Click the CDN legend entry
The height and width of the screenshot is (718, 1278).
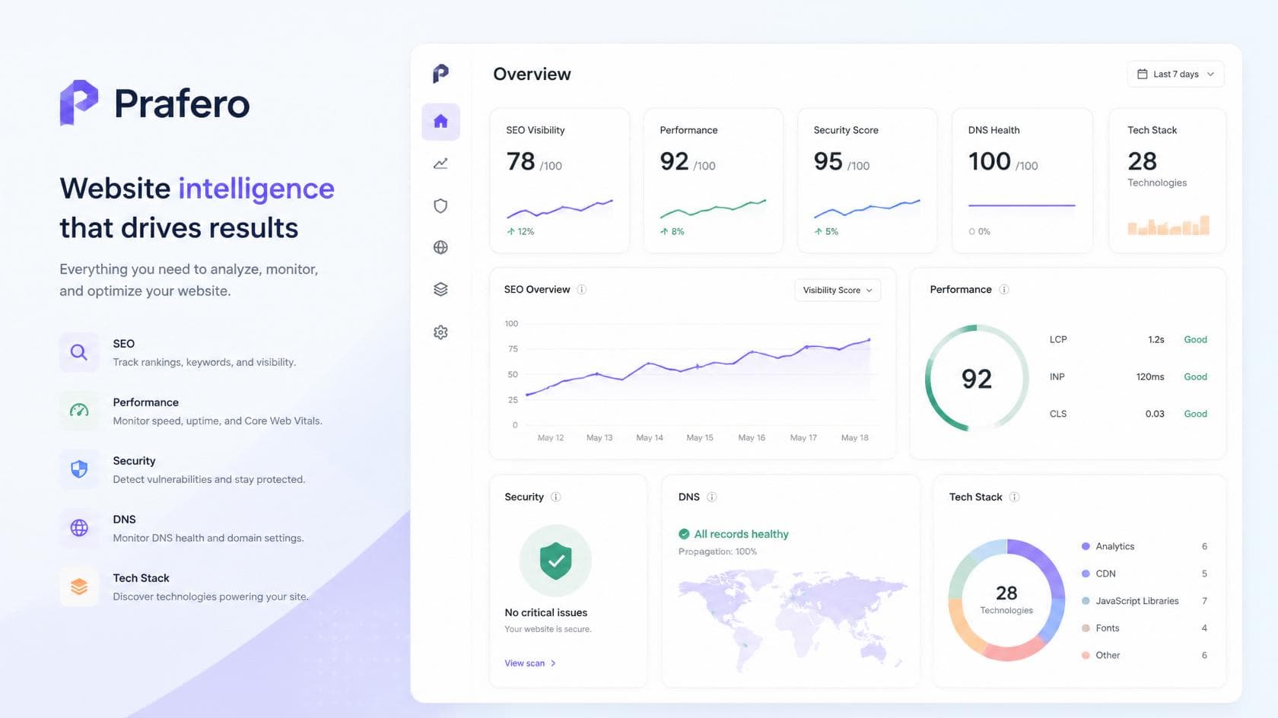click(1144, 573)
